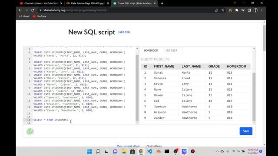The image size is (278, 156).
Task: Click the red record icon on taskbar
Action: coord(193,151)
